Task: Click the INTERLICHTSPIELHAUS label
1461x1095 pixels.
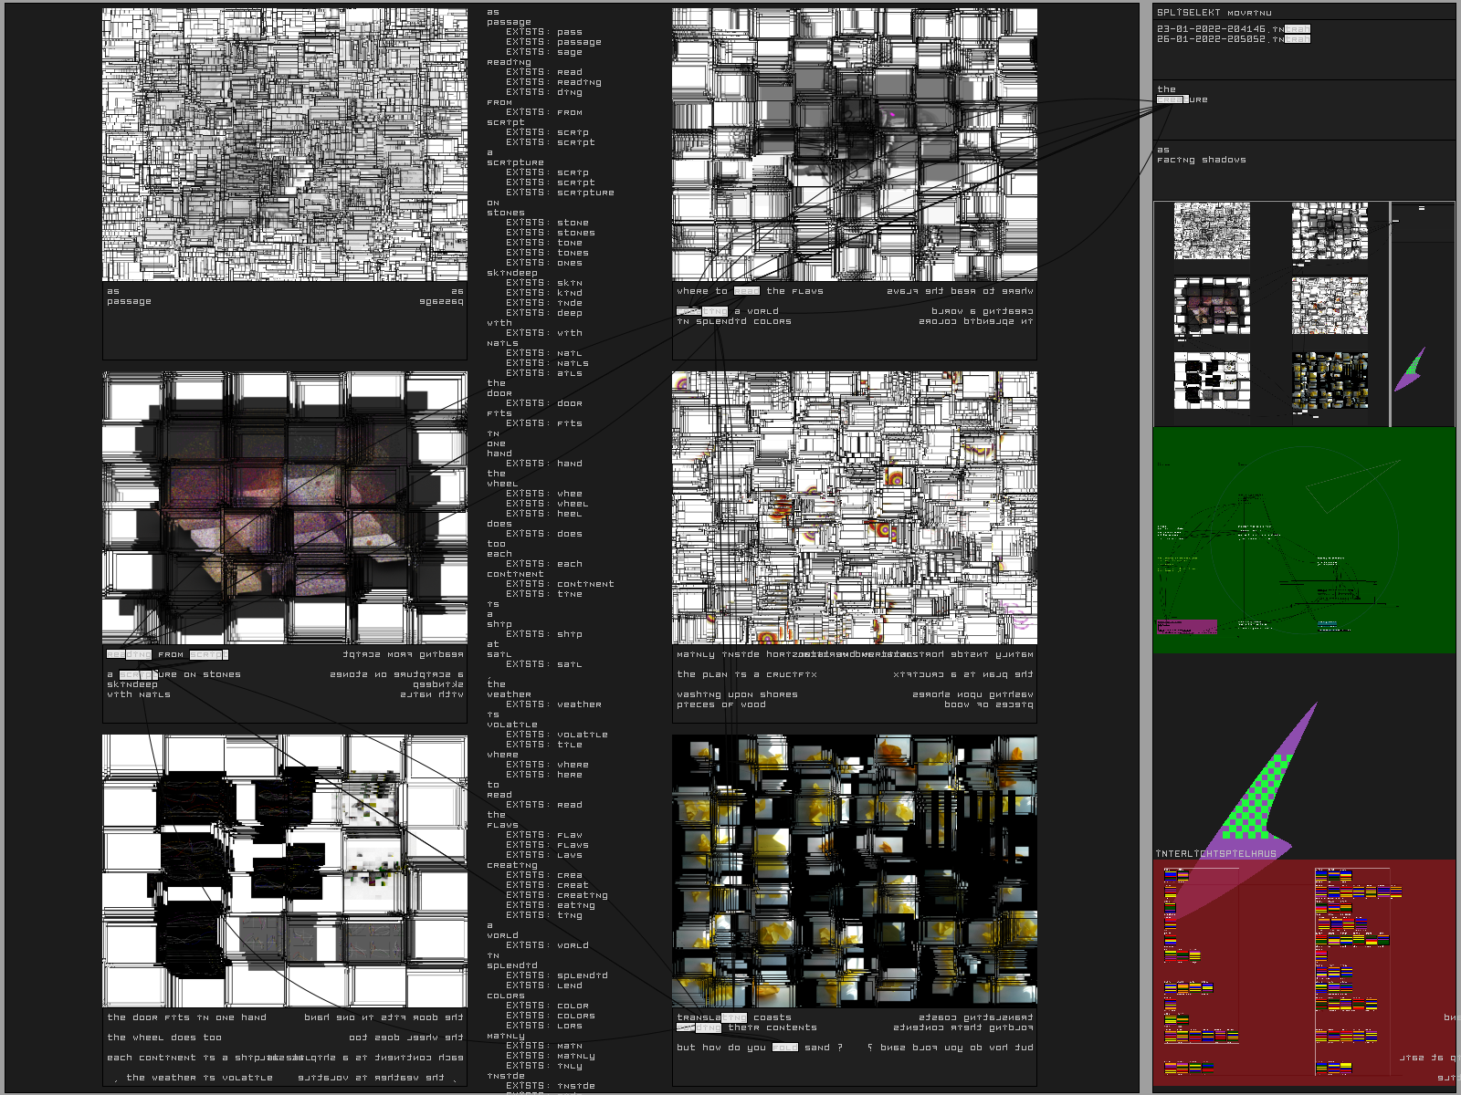Action: (x=1215, y=854)
